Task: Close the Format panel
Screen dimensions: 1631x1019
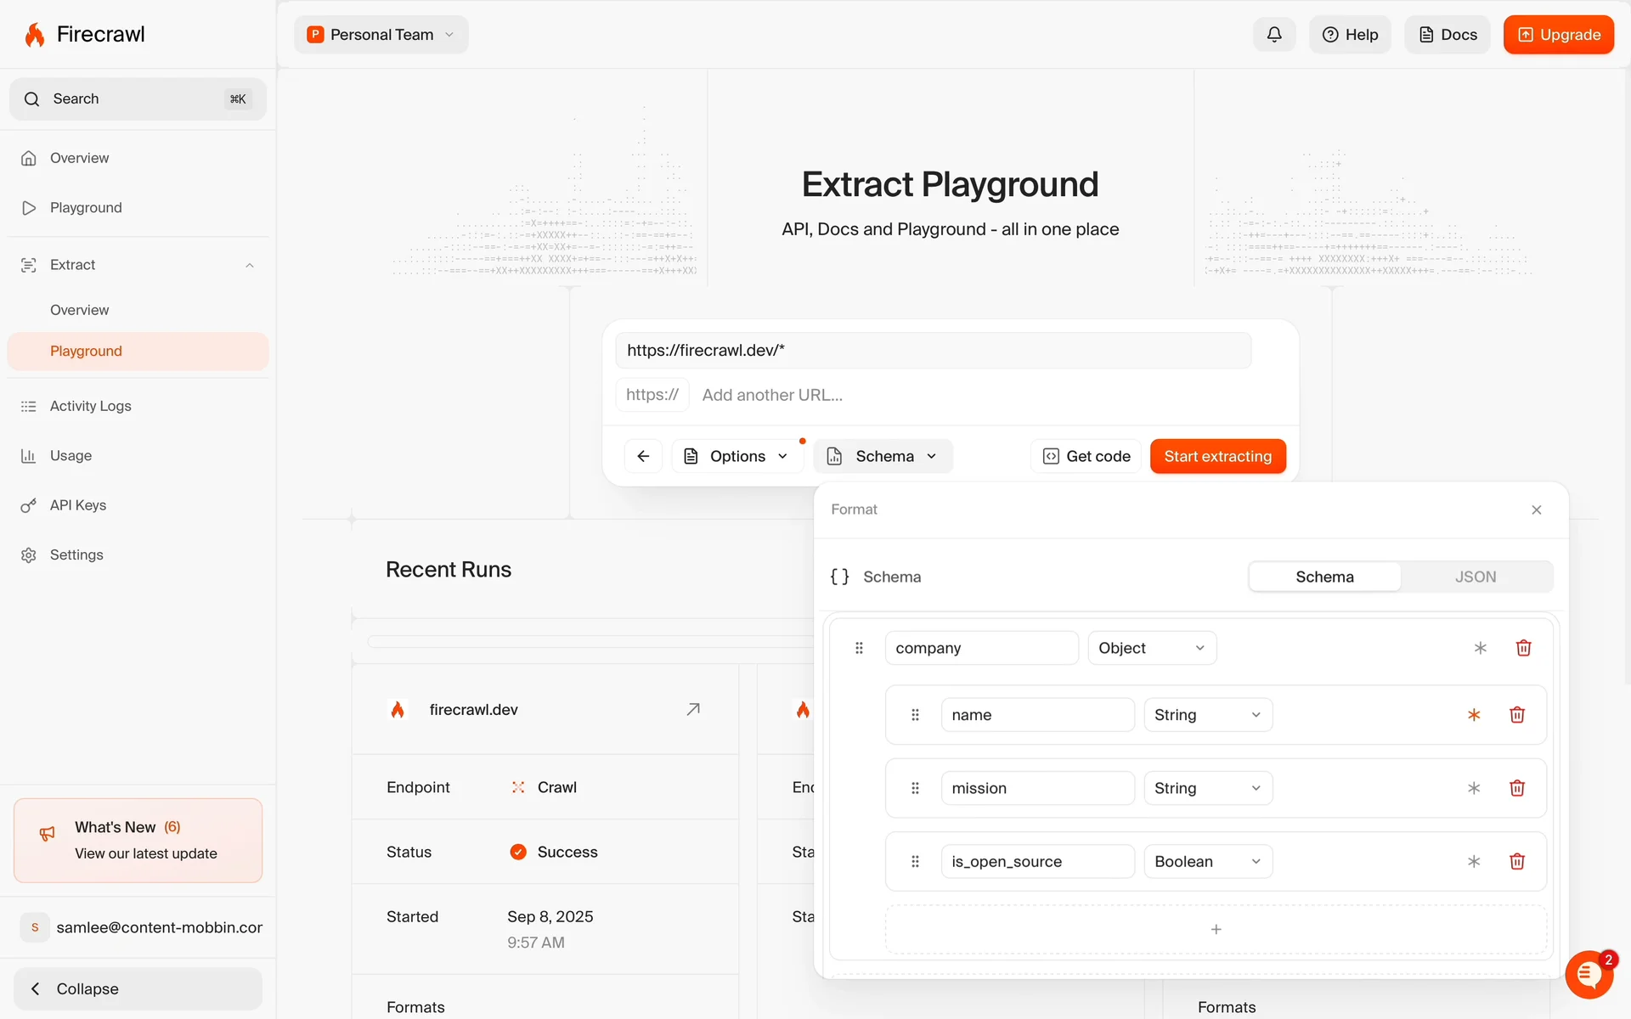Action: coord(1536,509)
